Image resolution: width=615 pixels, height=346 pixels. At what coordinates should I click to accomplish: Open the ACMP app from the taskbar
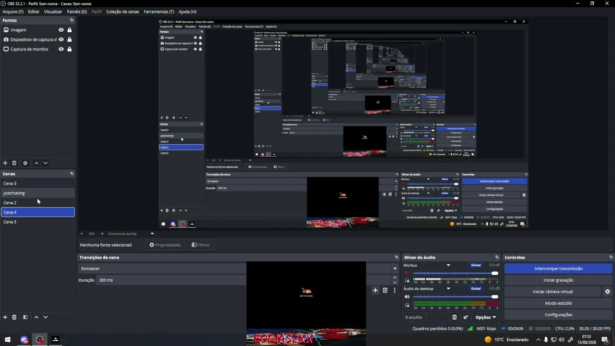[55, 340]
